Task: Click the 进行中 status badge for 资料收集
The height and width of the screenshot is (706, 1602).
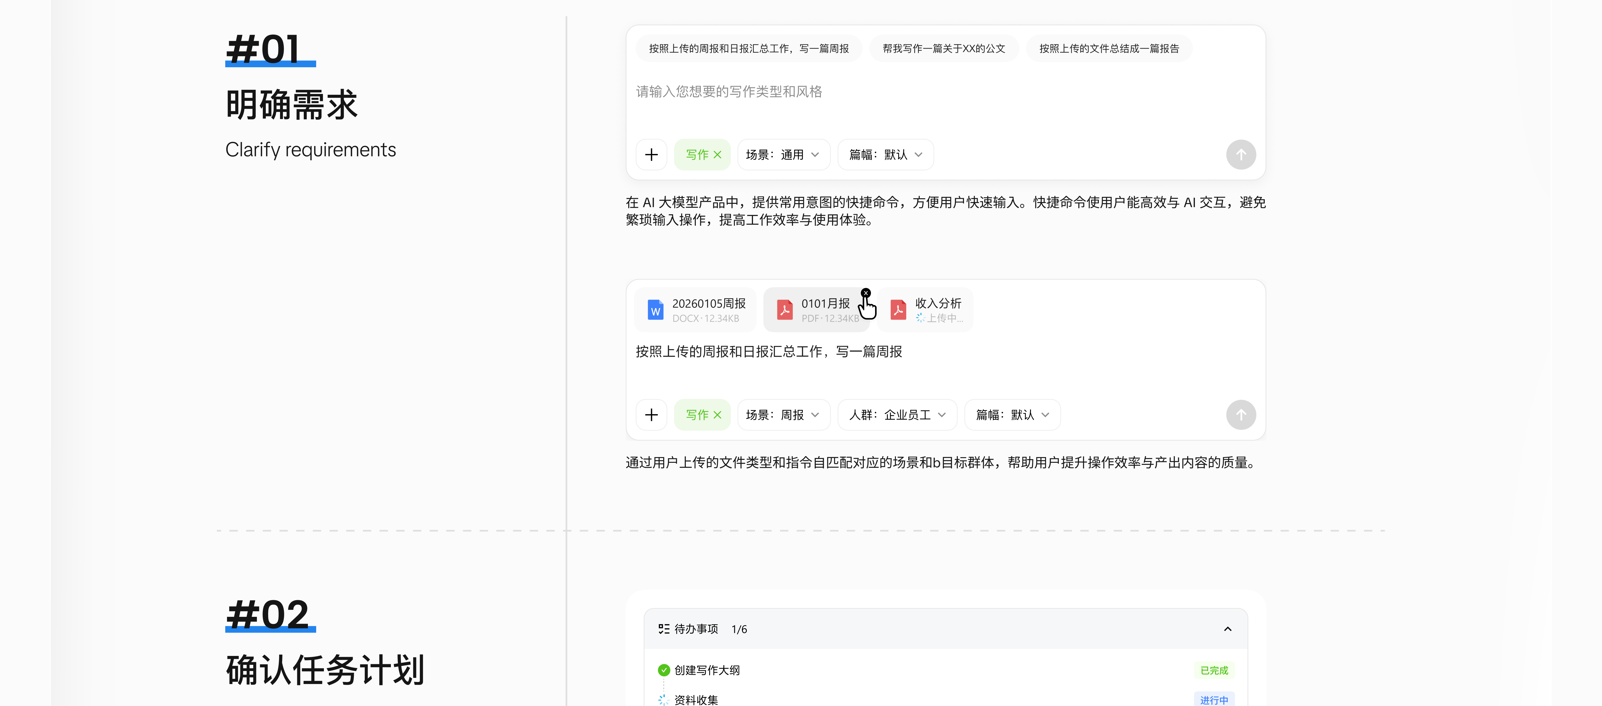Action: tap(1214, 700)
